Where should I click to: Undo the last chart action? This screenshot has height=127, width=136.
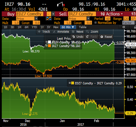pos(78,37)
